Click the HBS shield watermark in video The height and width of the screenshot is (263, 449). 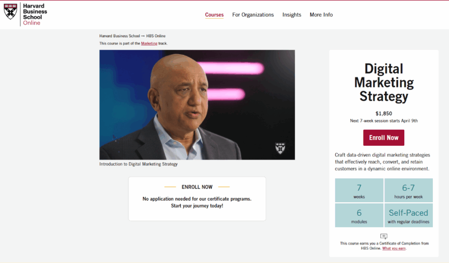tap(280, 148)
